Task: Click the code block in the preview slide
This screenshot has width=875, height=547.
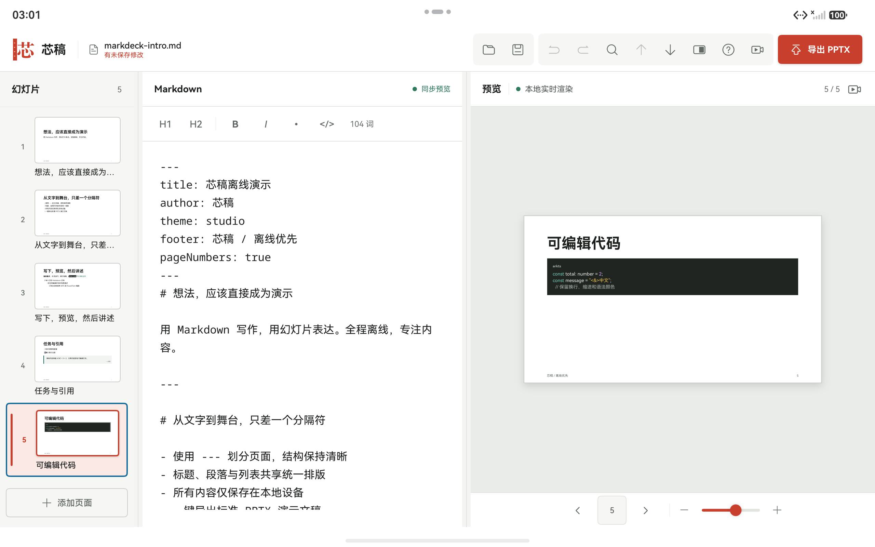Action: pyautogui.click(x=672, y=276)
